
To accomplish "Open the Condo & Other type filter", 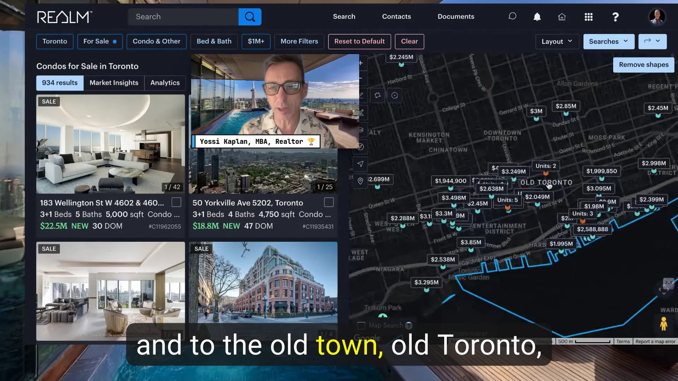I will tap(156, 41).
